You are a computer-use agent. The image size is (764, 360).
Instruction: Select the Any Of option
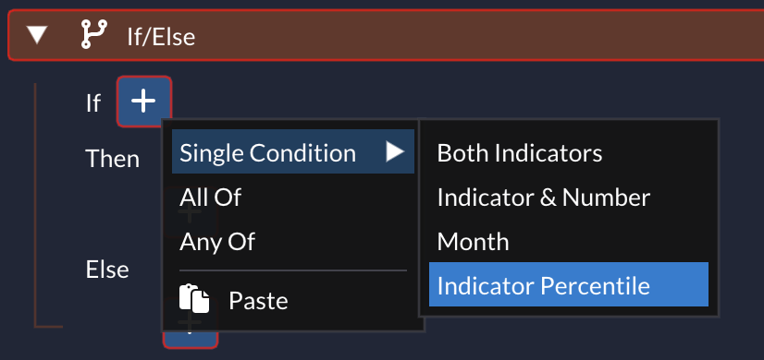click(x=216, y=241)
